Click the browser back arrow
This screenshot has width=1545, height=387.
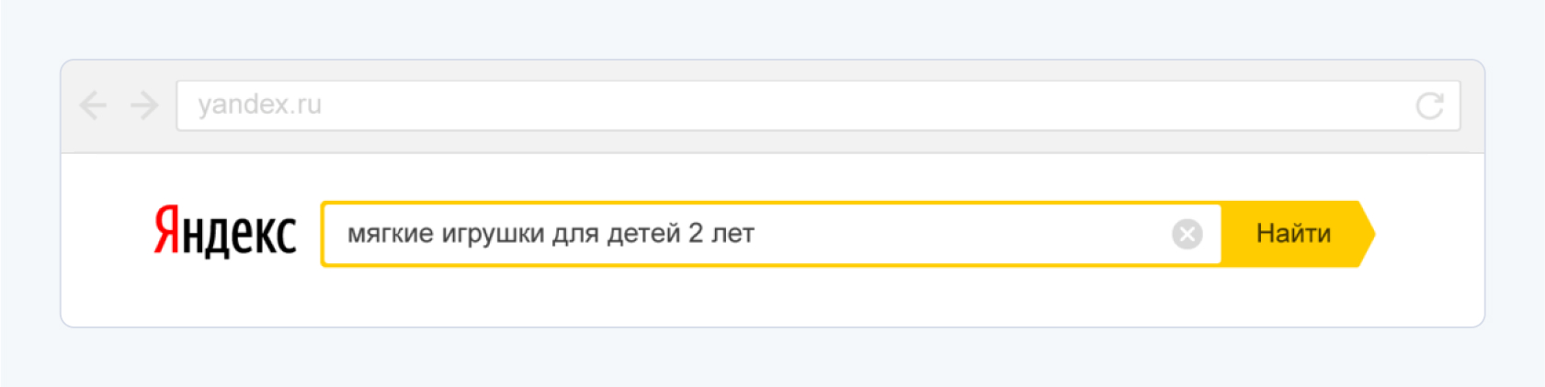click(93, 105)
